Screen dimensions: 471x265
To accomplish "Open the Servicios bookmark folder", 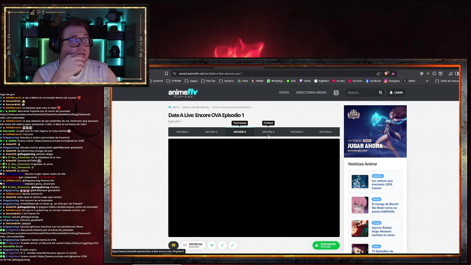I will point(227,81).
